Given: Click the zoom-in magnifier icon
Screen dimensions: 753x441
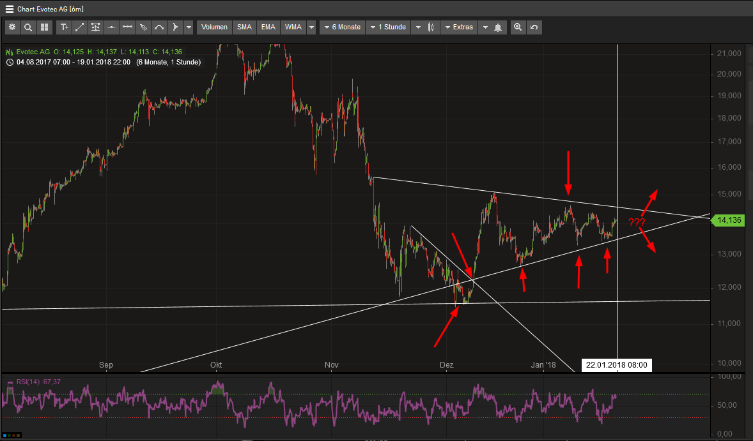Looking at the screenshot, I should point(518,27).
